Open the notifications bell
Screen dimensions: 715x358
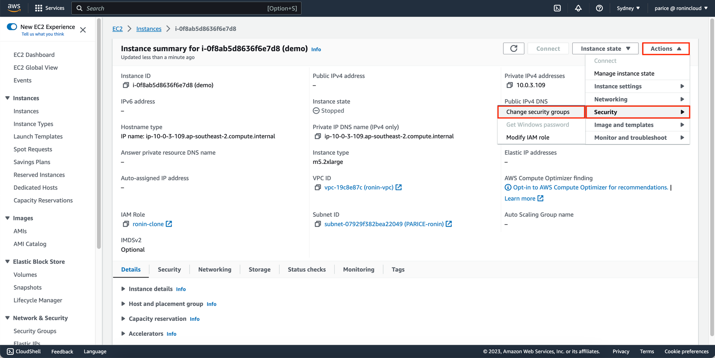tap(578, 8)
